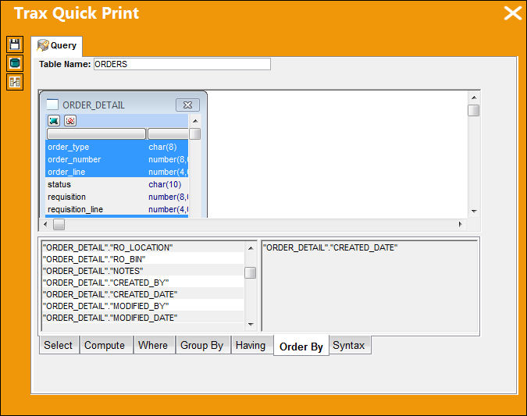Image resolution: width=527 pixels, height=416 pixels.
Task: Click the Query tab cube icon
Action: click(x=43, y=45)
